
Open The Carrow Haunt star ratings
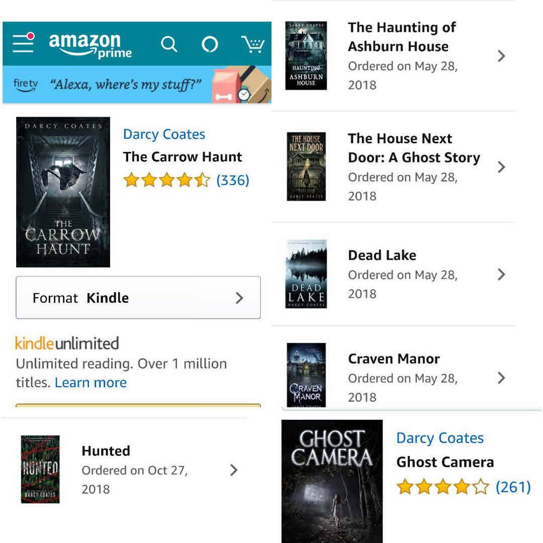tap(166, 180)
